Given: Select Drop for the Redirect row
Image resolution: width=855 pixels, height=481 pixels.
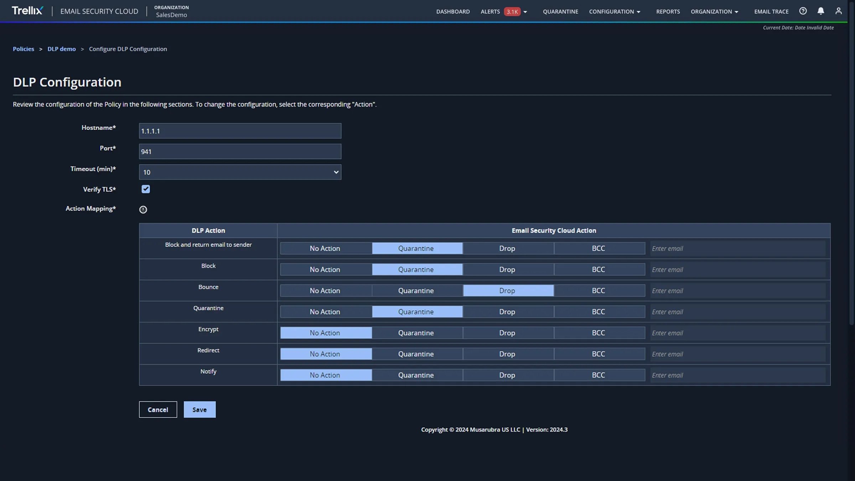Looking at the screenshot, I should click(508, 354).
